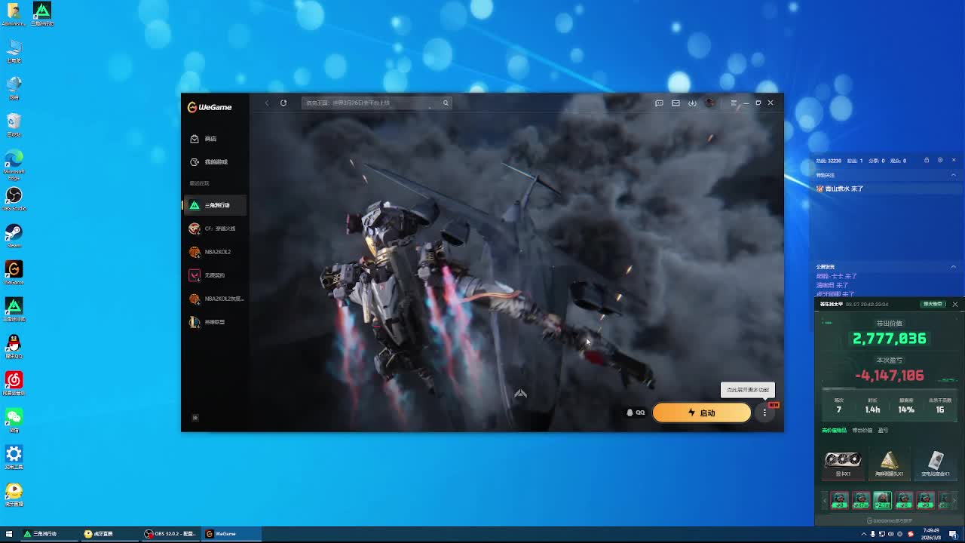Collapse the WeGame sidebar with bottom-left toggle
This screenshot has height=543, width=965.
tap(195, 417)
